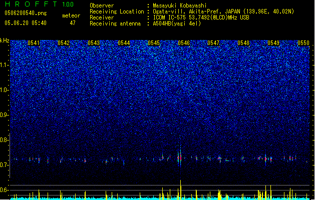Click the 0543 time marker

click(94, 43)
